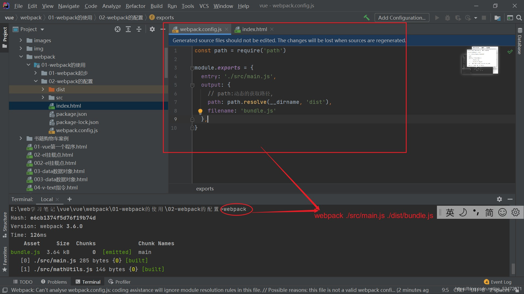Click the Run play icon in toolbar
The height and width of the screenshot is (294, 524).
pyautogui.click(x=437, y=18)
